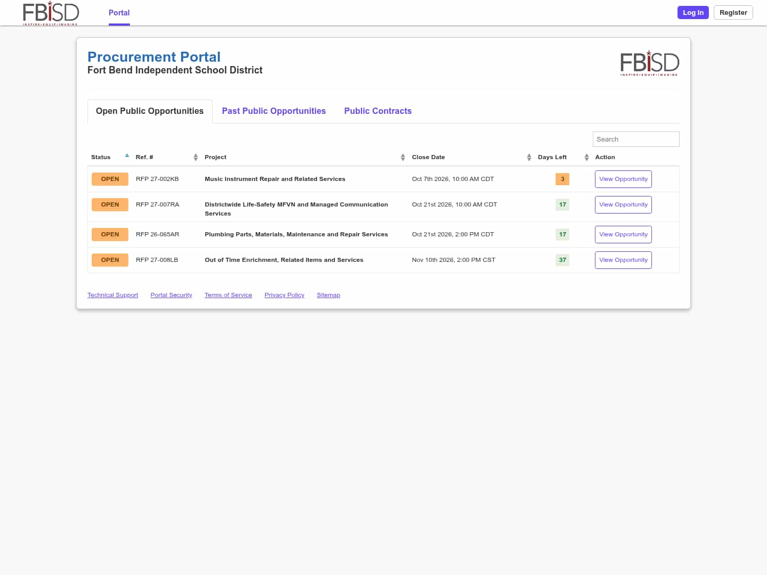Click OPEN status badge for RFP 27-007RA

[110, 205]
